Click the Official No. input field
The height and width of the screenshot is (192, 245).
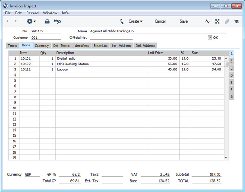(x=111, y=38)
